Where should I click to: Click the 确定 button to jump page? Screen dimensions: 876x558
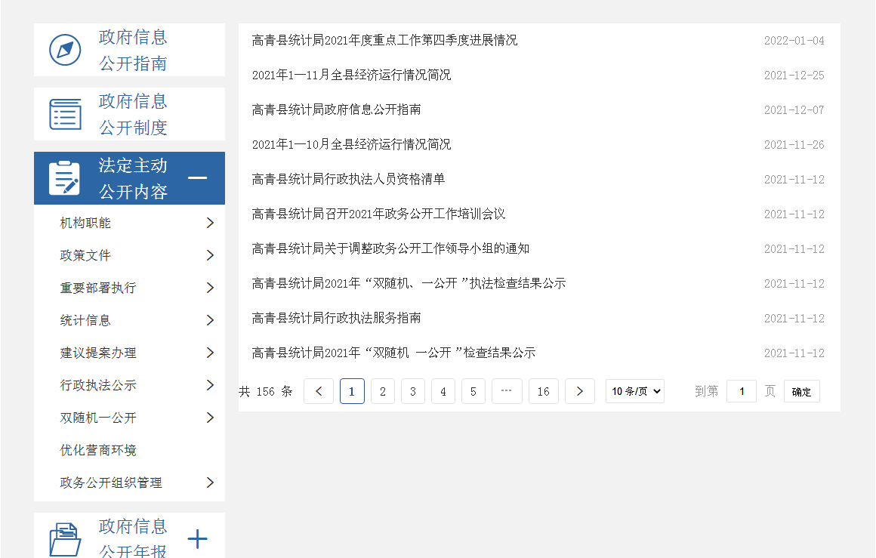[x=801, y=391]
